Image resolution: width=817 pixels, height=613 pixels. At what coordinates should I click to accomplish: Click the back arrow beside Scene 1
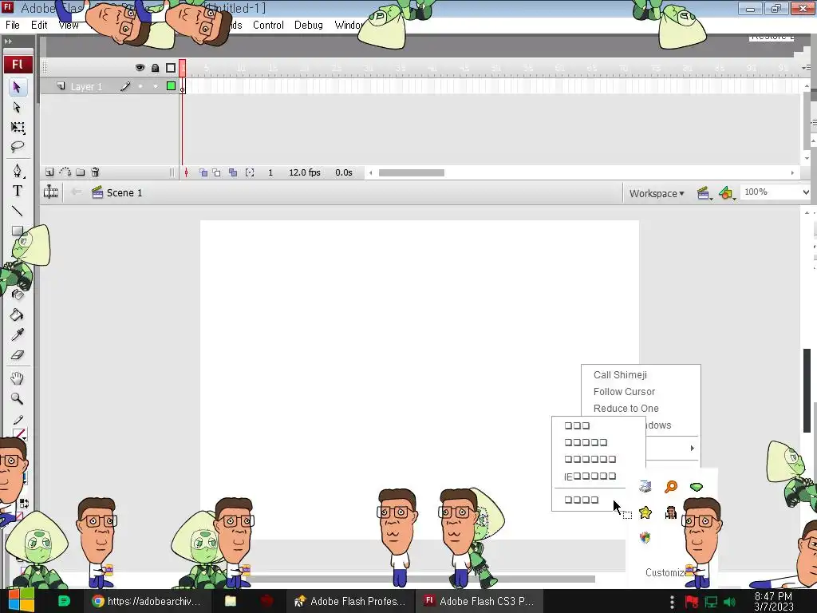pos(76,192)
